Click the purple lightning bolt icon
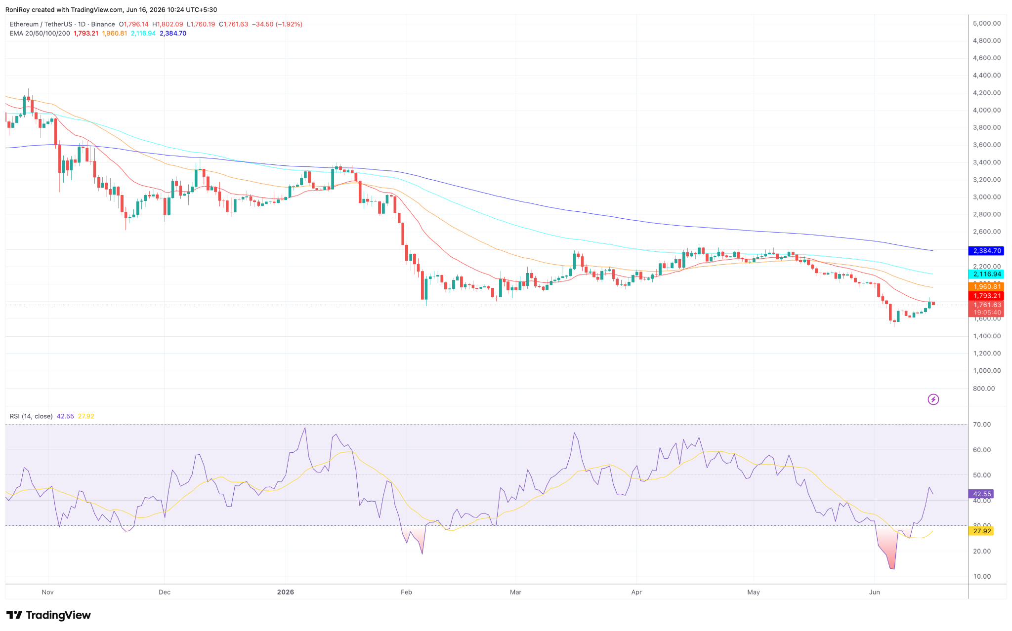 click(933, 399)
